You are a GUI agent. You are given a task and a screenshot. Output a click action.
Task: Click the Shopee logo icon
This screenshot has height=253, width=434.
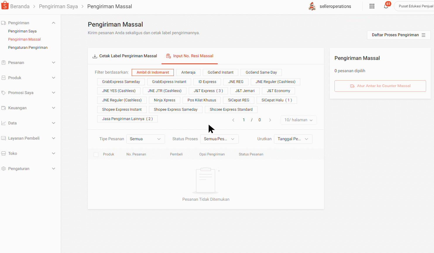point(5,6)
